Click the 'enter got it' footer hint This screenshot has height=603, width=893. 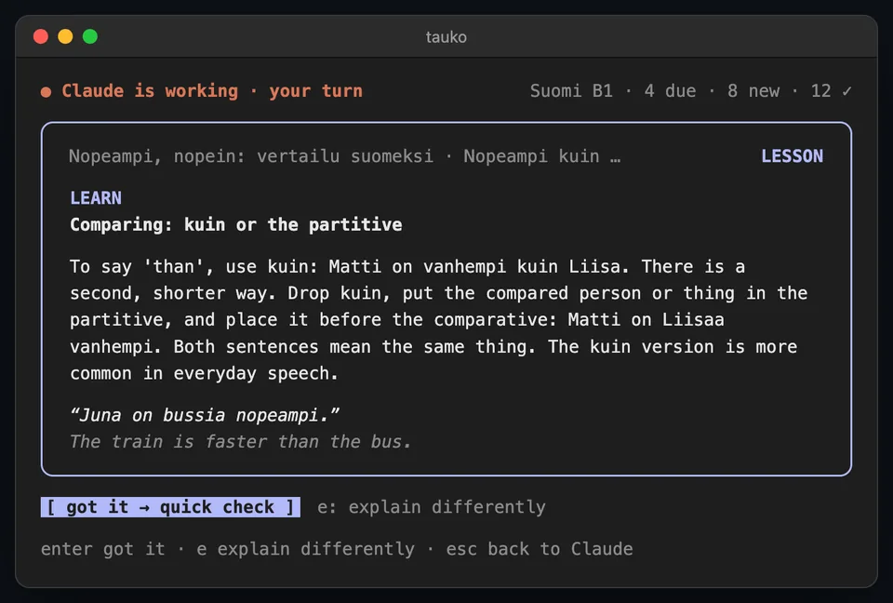click(103, 549)
